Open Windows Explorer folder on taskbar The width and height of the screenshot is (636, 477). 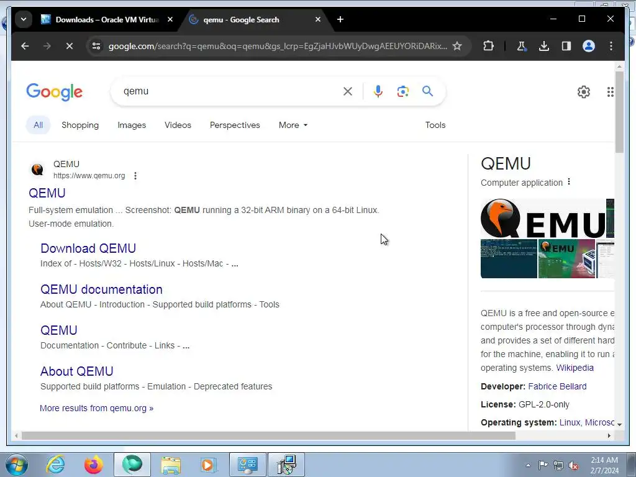click(x=171, y=465)
